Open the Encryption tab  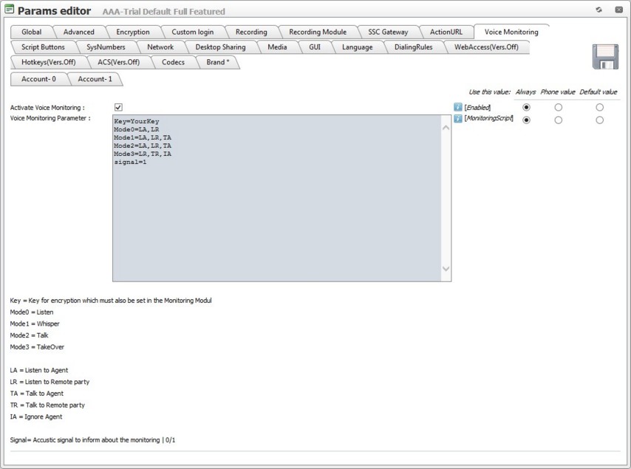point(132,32)
